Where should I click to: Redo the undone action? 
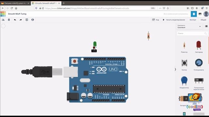coord(21,20)
